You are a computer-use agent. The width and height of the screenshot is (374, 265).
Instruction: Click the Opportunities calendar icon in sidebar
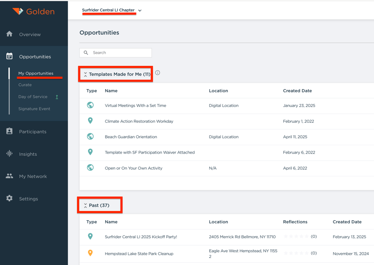pos(9,56)
